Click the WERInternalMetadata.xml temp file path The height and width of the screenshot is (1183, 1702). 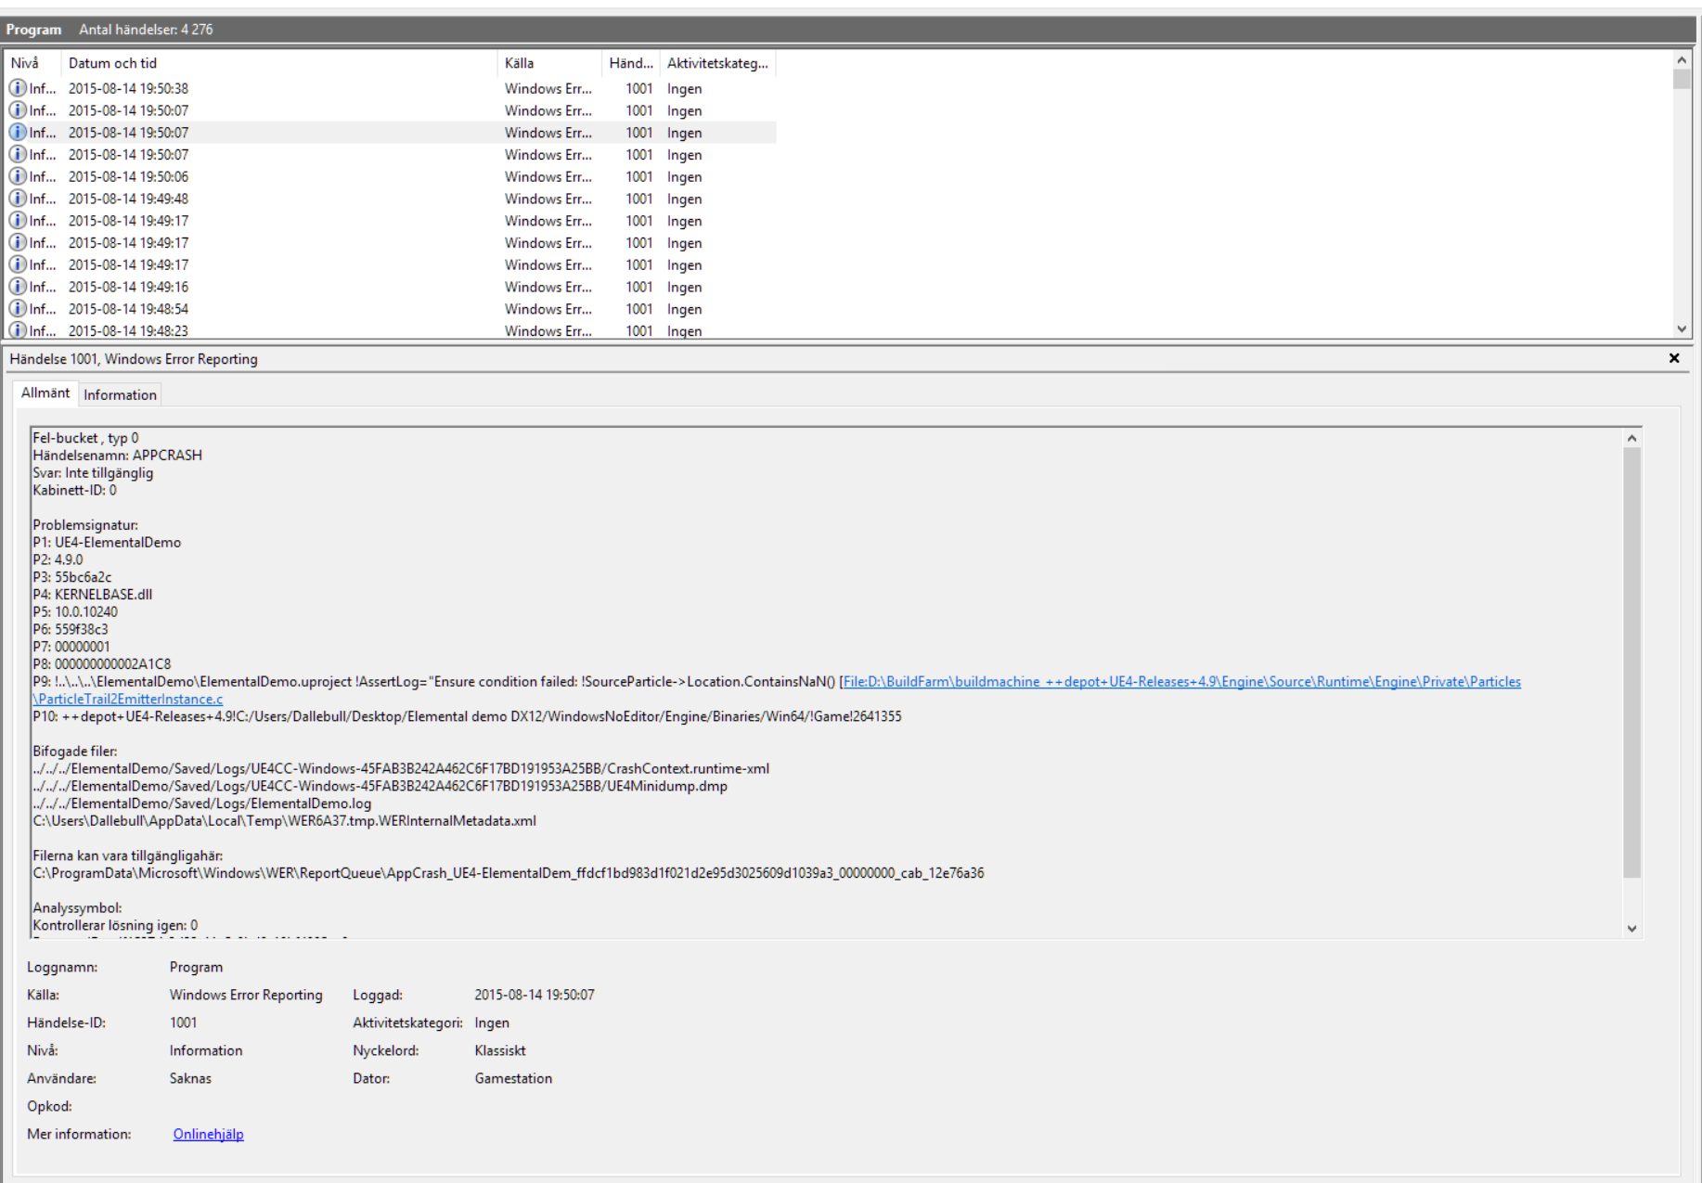pos(284,821)
